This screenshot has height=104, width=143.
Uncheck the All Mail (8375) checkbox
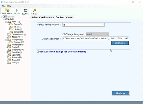point(8,45)
